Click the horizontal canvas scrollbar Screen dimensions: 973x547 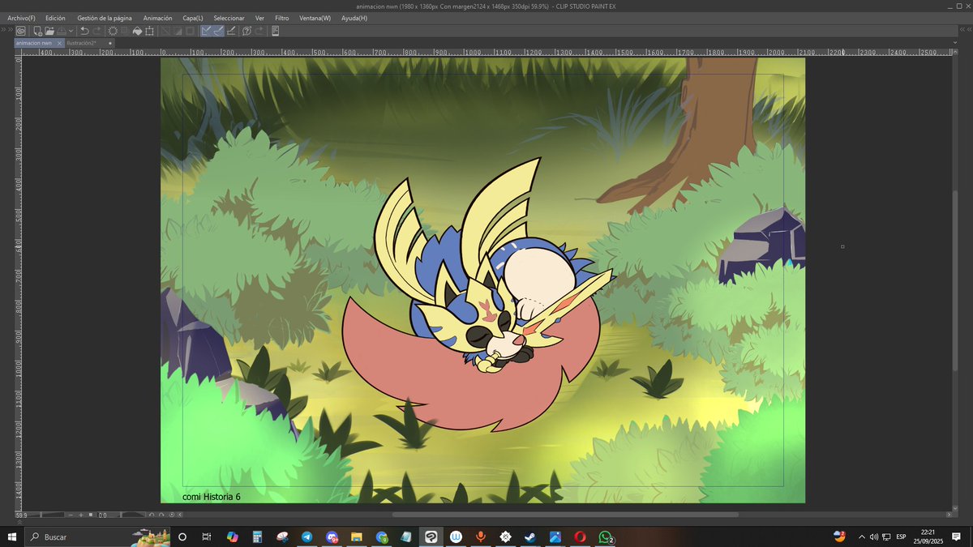565,515
